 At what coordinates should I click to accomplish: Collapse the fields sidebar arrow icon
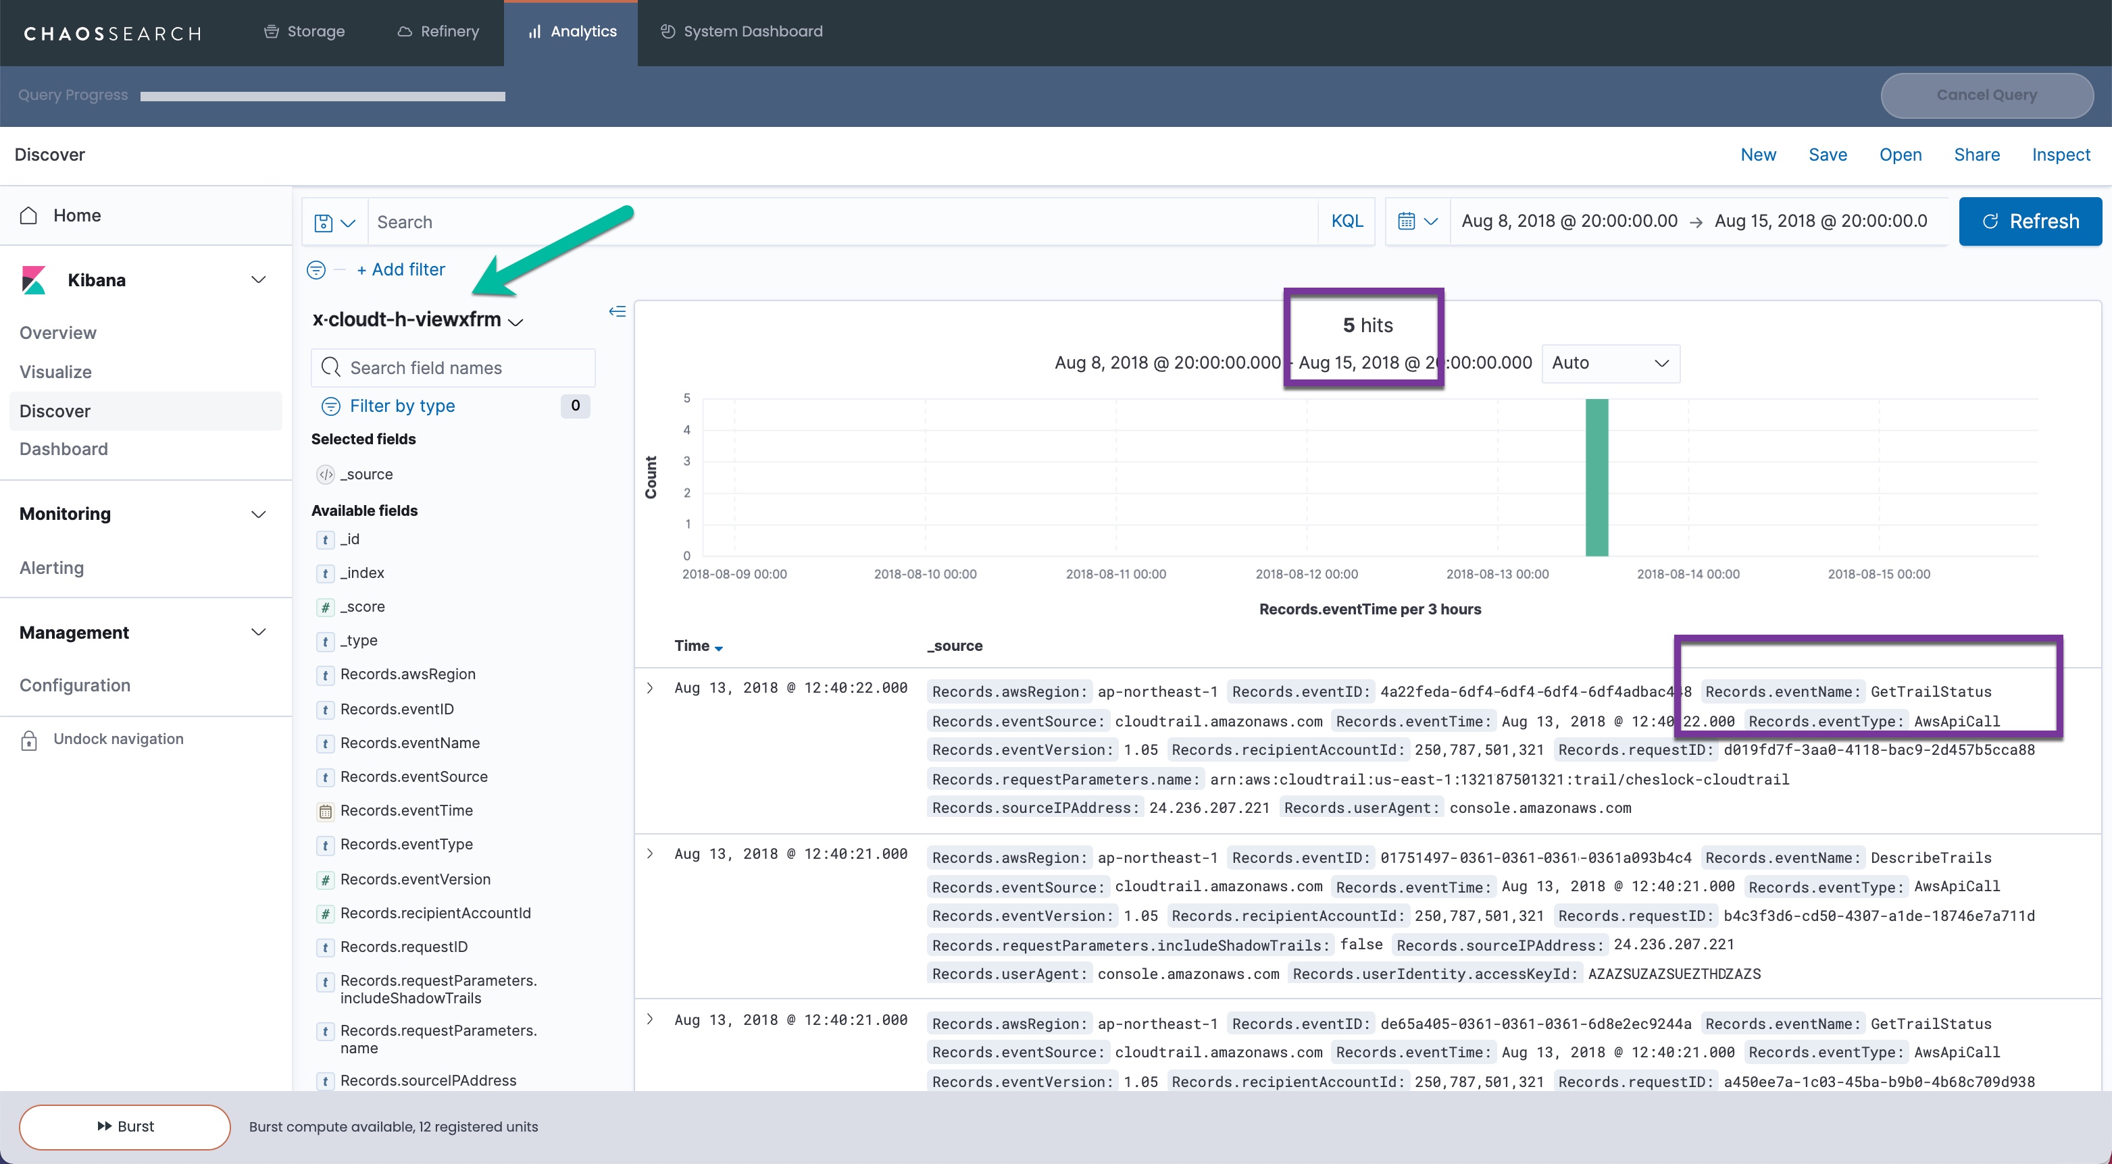point(617,311)
